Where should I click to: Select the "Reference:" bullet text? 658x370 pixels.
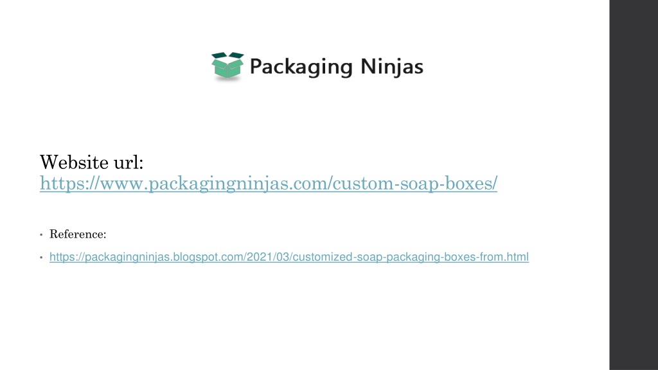pyautogui.click(x=78, y=234)
